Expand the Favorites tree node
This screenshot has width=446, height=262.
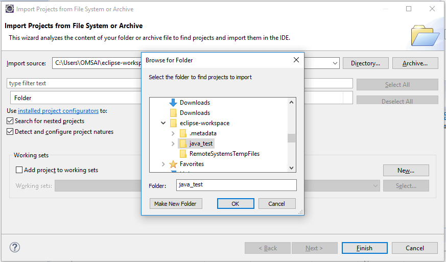(163, 164)
